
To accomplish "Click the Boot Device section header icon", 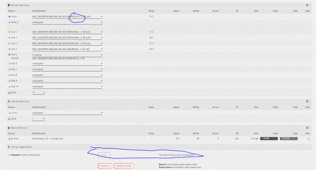I will 9,128.
